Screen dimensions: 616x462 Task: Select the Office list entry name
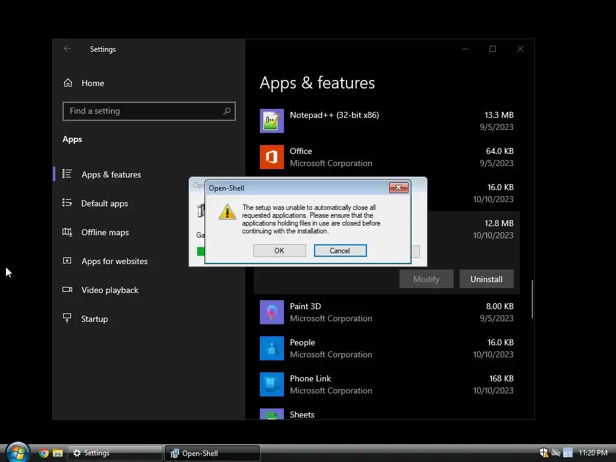[x=301, y=151]
